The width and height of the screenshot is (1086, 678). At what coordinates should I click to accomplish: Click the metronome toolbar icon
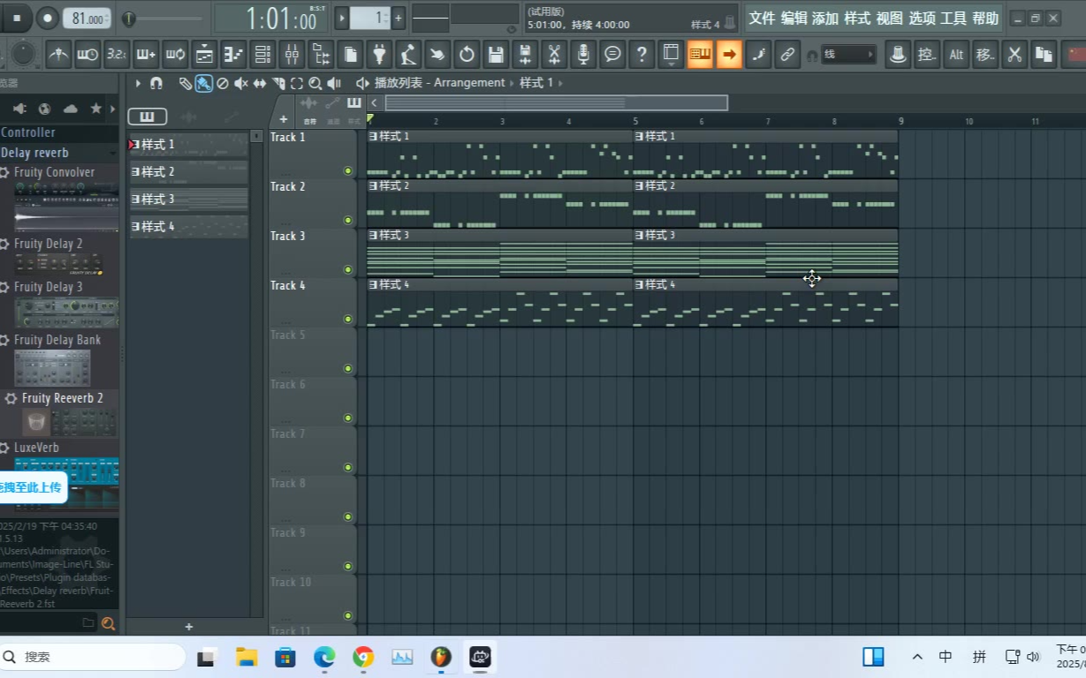(58, 55)
